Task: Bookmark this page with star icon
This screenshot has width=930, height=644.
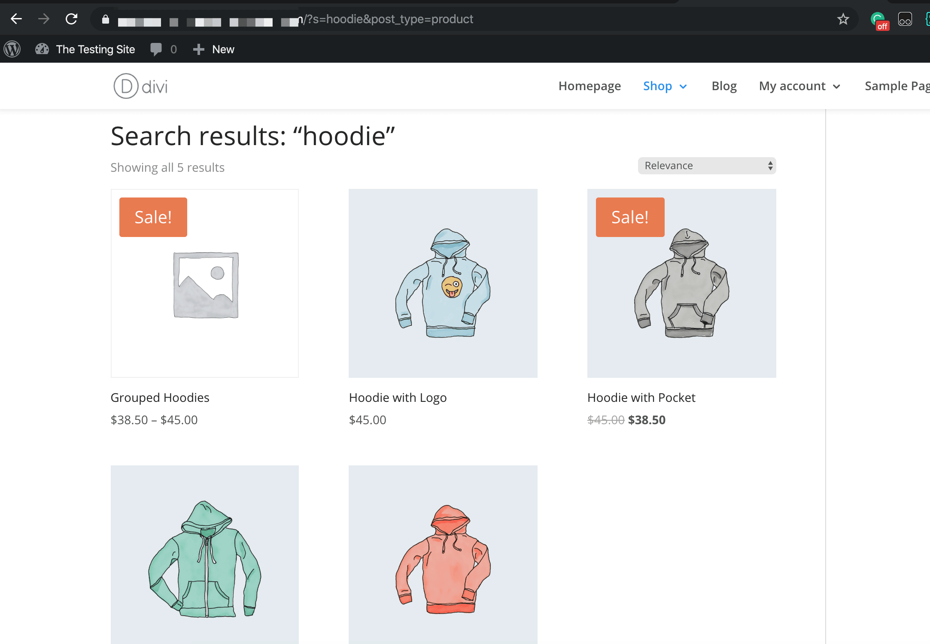Action: coord(843,19)
